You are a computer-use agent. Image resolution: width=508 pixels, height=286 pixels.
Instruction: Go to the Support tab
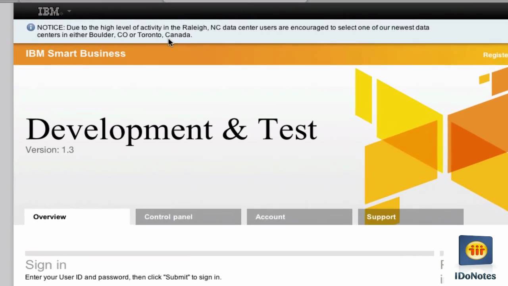click(x=410, y=217)
